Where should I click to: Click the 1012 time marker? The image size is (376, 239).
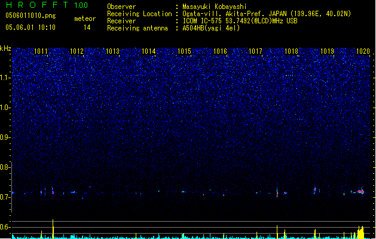[x=77, y=51]
